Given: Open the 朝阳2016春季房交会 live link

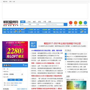Looking at the screenshot, I should (75, 79).
